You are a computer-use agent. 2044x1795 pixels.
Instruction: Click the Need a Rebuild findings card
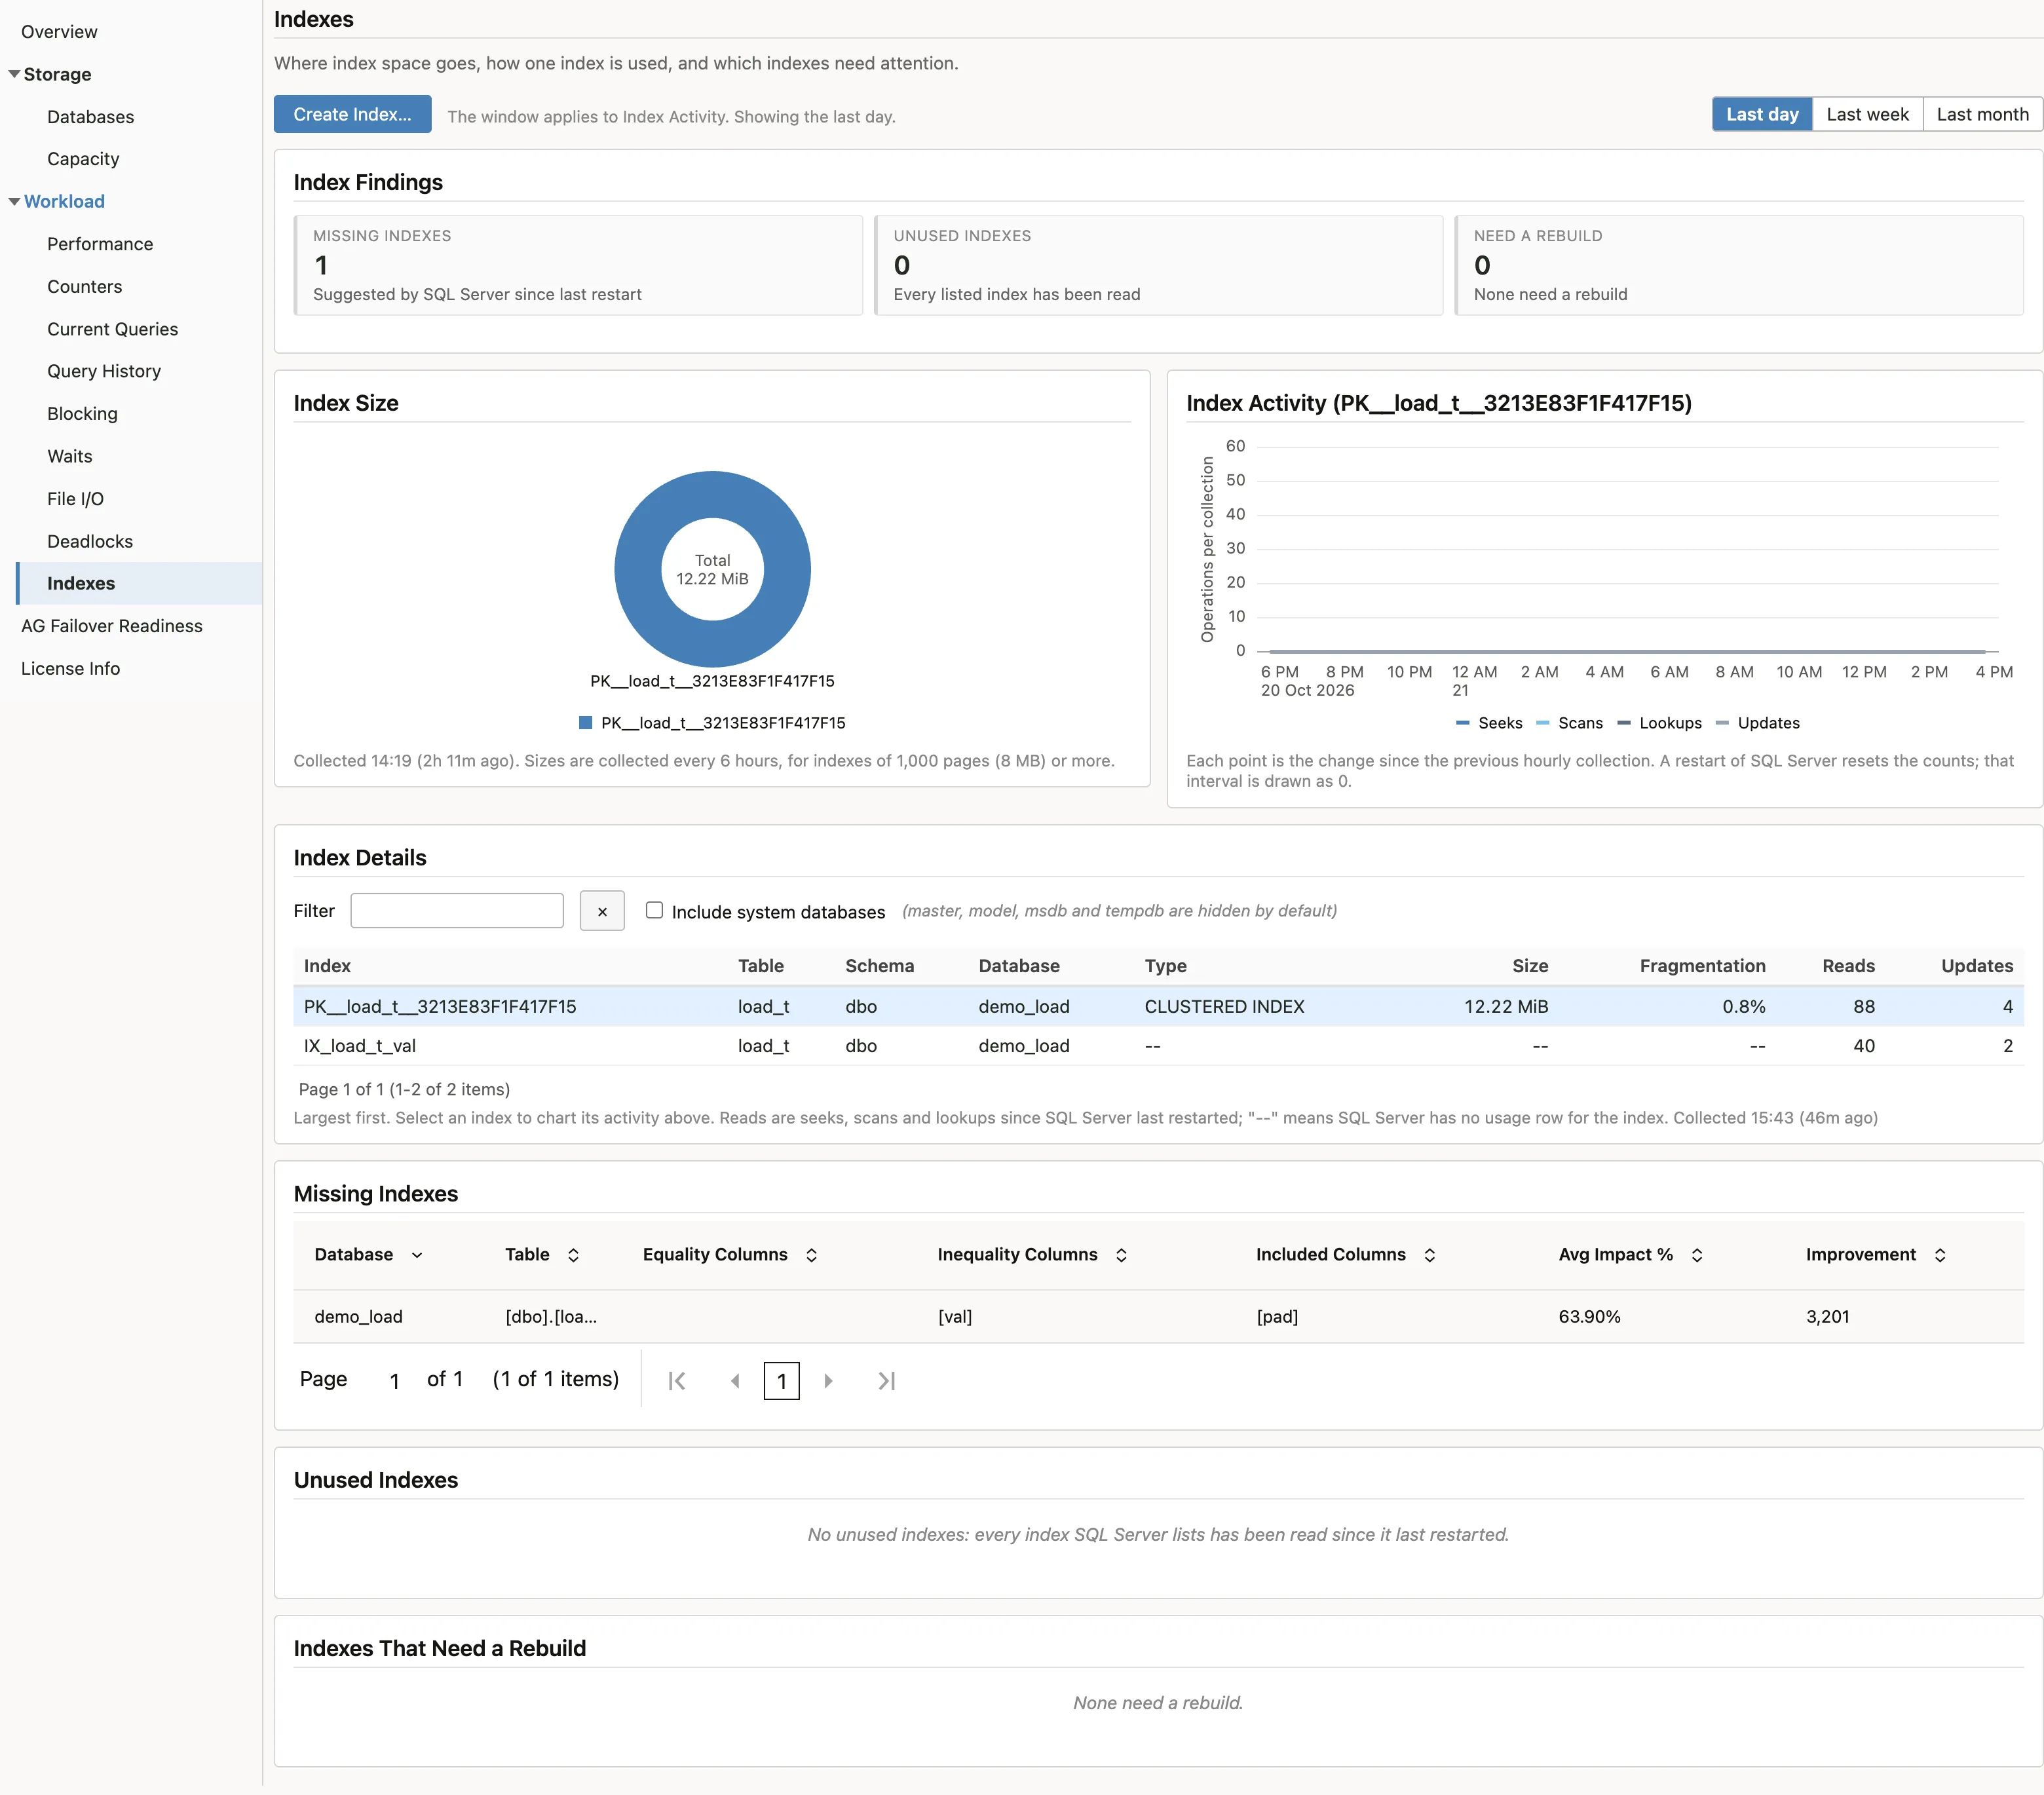(x=1738, y=265)
